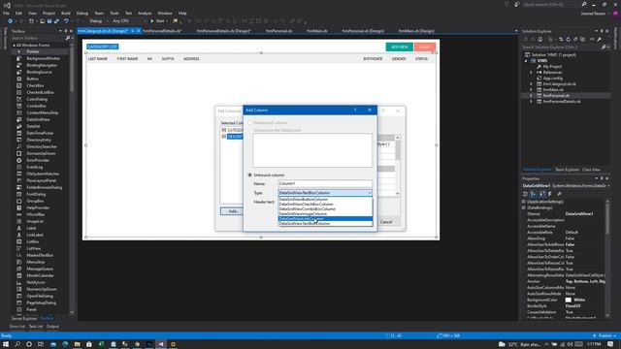Switch to the Class View tab
This screenshot has width=621, height=349.
(591, 170)
